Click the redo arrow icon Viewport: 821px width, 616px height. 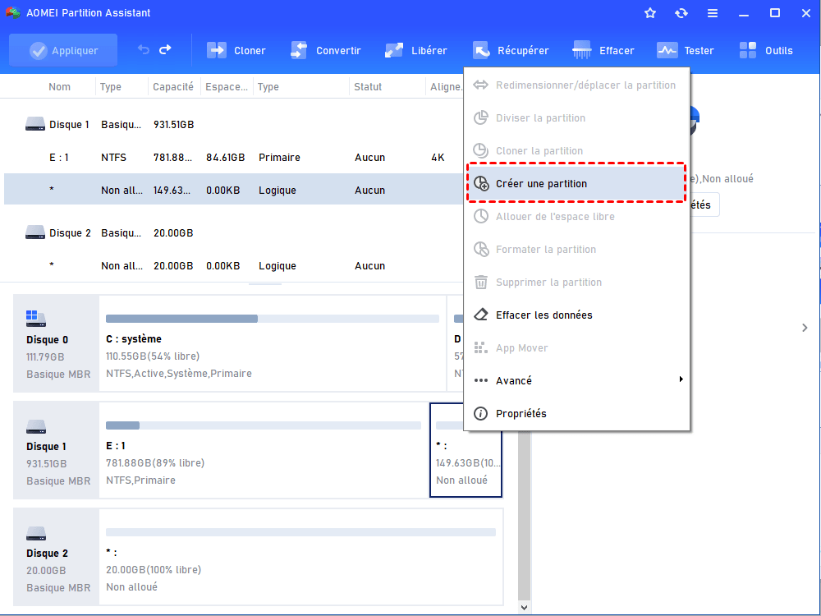165,50
